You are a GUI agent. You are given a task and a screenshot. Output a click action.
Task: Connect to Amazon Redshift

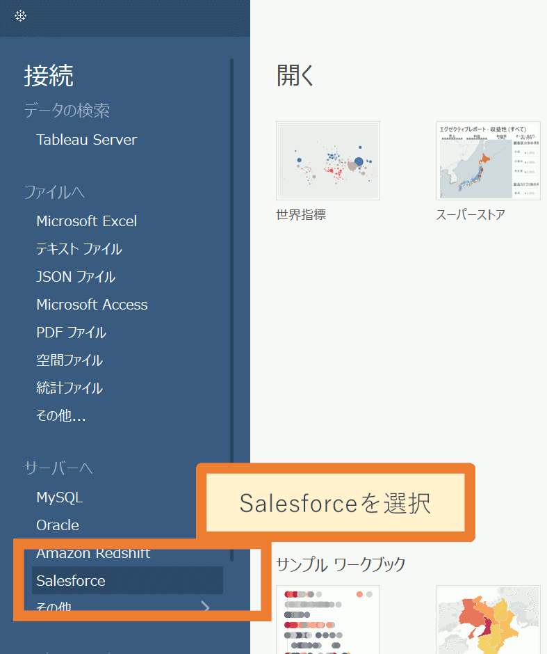click(93, 553)
